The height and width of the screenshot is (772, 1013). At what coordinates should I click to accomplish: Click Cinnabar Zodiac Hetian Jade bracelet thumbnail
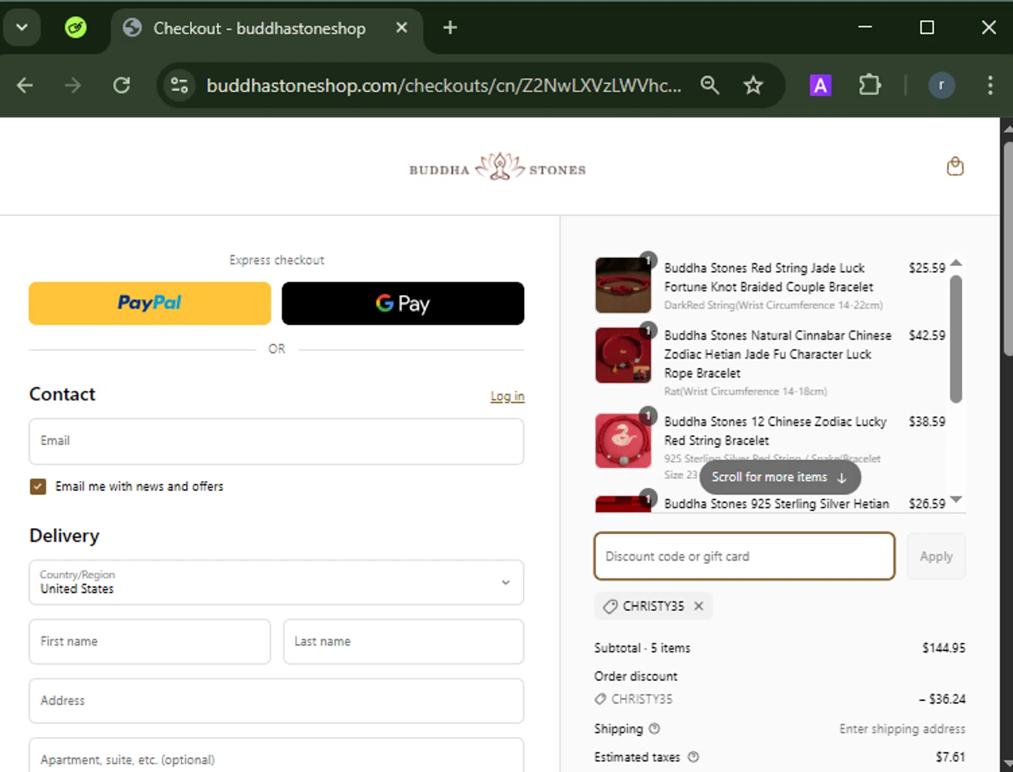point(623,355)
